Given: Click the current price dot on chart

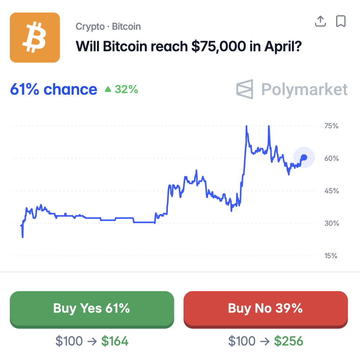Looking at the screenshot, I should (x=304, y=157).
